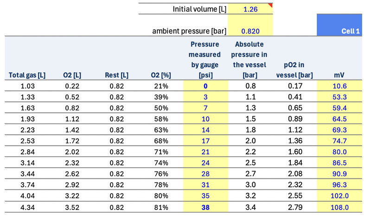
Task: Select the Total gas cell 4.34
Action: pyautogui.click(x=27, y=208)
